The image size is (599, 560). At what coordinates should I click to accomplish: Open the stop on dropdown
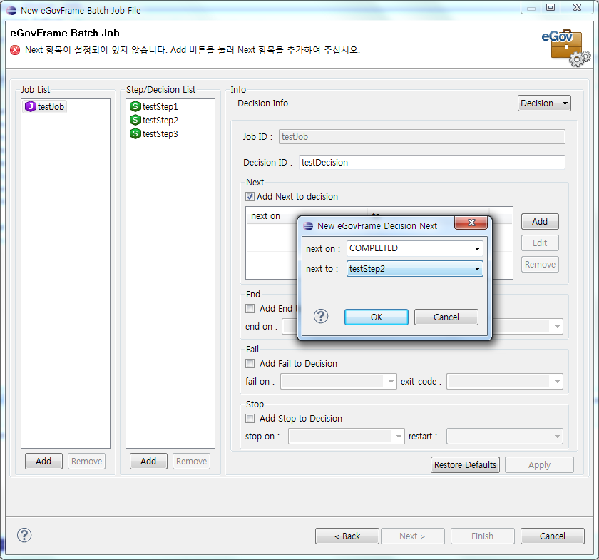click(x=346, y=436)
